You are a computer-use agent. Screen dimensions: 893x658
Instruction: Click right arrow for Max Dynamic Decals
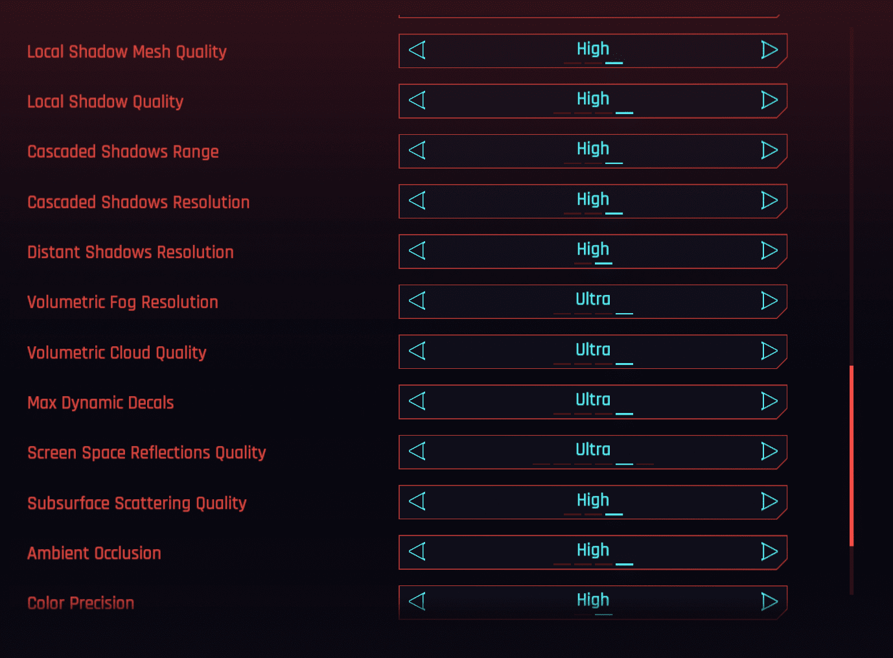coord(769,401)
